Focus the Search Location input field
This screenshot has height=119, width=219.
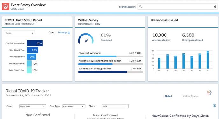pos(177,7)
